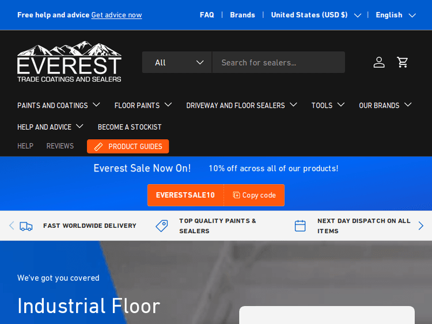Open Become a Stockist page
The image size is (432, 324).
[130, 127]
